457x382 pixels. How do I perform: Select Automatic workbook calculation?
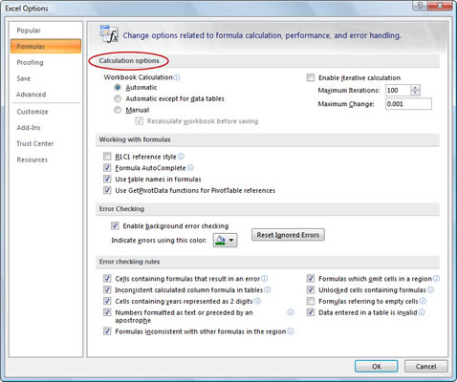coord(118,87)
